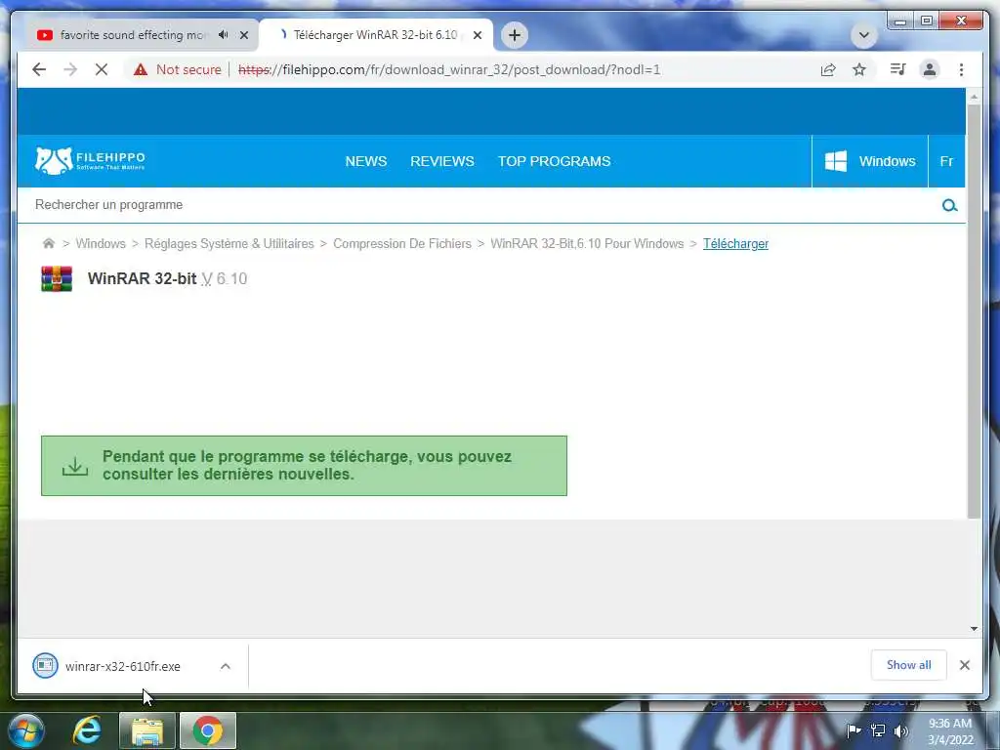The width and height of the screenshot is (1000, 750).
Task: Close the Télécharger WinRAR tab
Action: [477, 35]
